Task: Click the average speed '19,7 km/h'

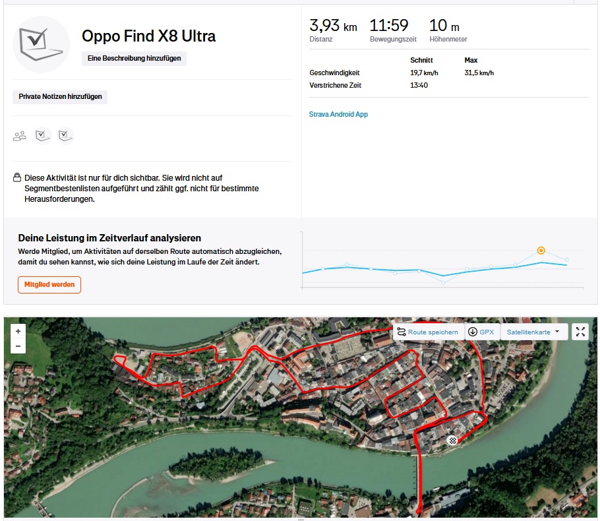Action: 424,73
